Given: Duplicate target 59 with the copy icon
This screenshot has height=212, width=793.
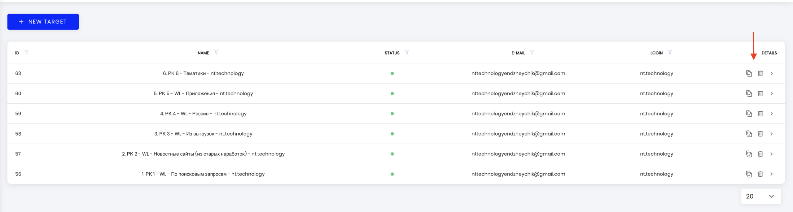Looking at the screenshot, I should click(x=749, y=114).
